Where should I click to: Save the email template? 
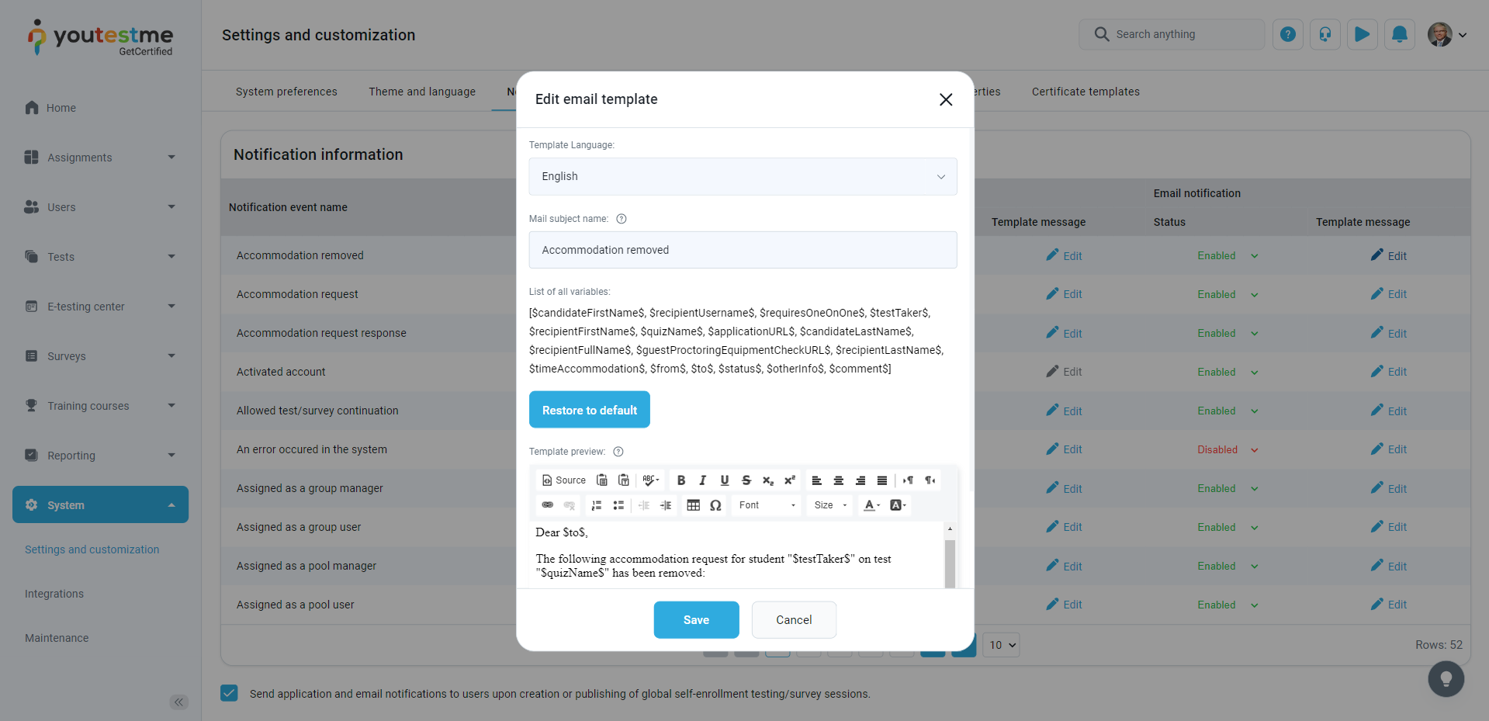696,620
